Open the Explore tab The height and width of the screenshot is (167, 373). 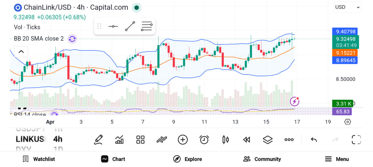point(188,159)
